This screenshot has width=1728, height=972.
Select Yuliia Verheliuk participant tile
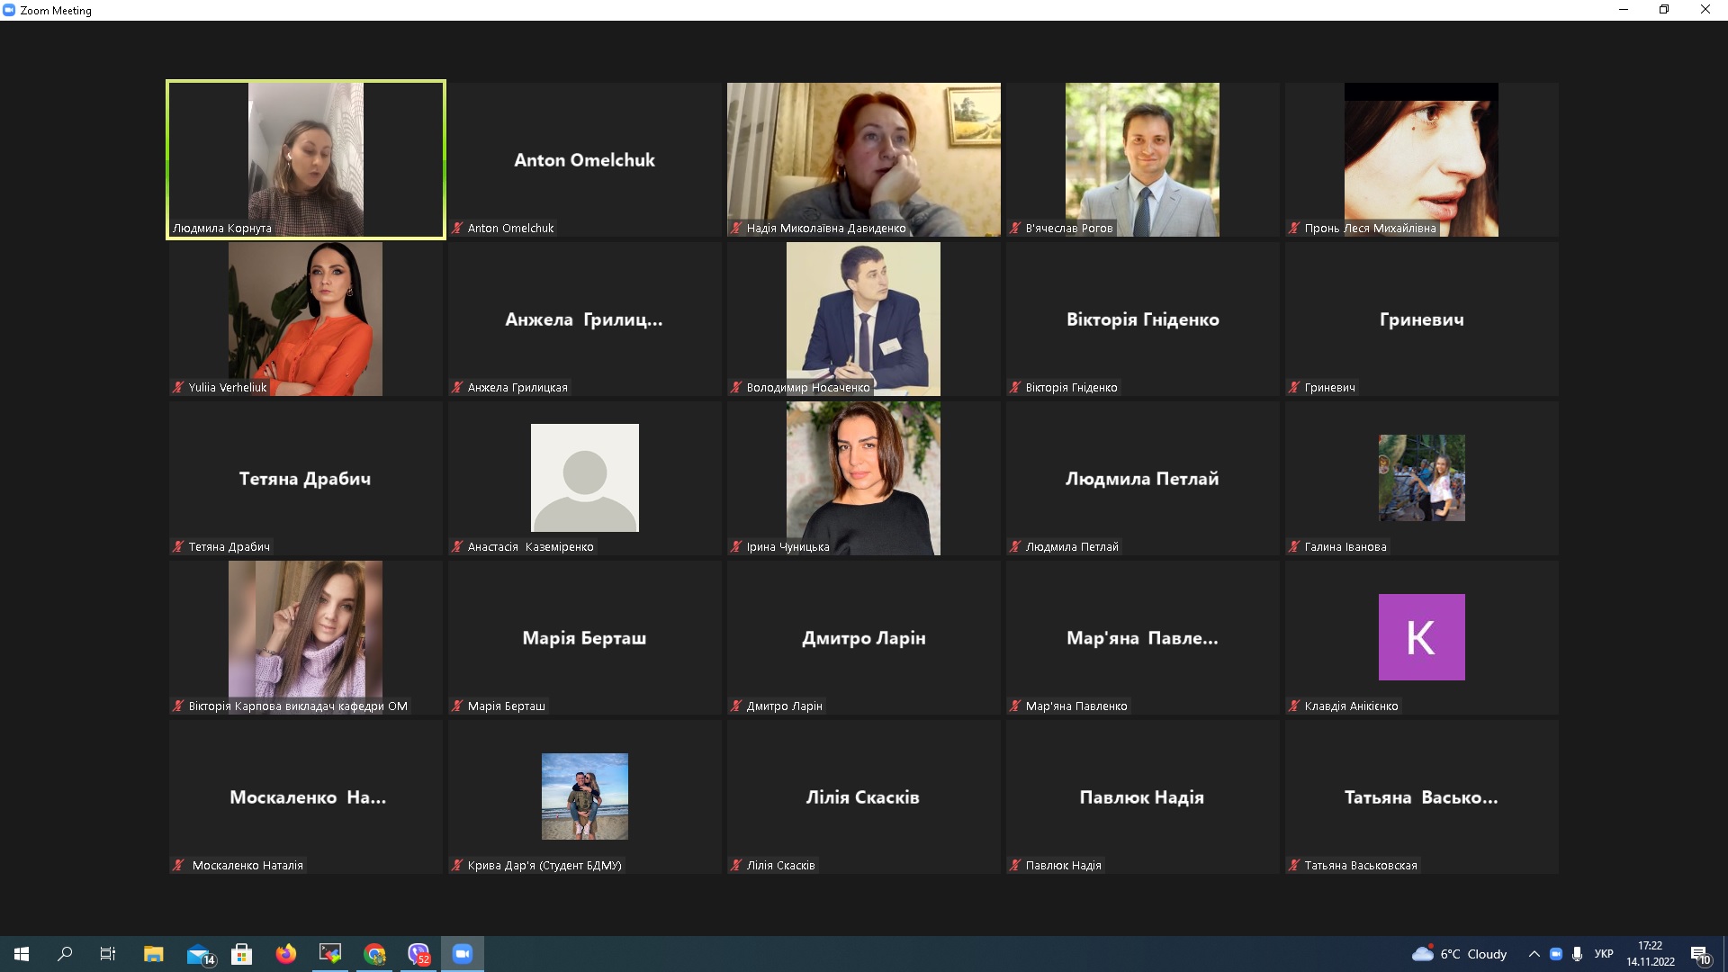[x=306, y=319]
